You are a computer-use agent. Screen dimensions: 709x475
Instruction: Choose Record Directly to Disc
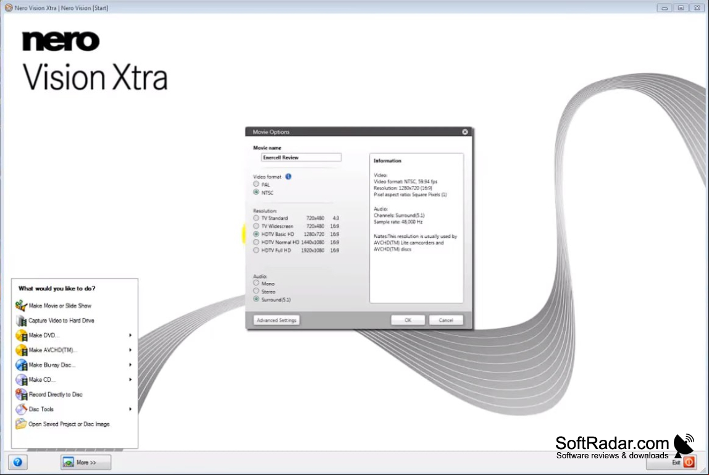[56, 395]
